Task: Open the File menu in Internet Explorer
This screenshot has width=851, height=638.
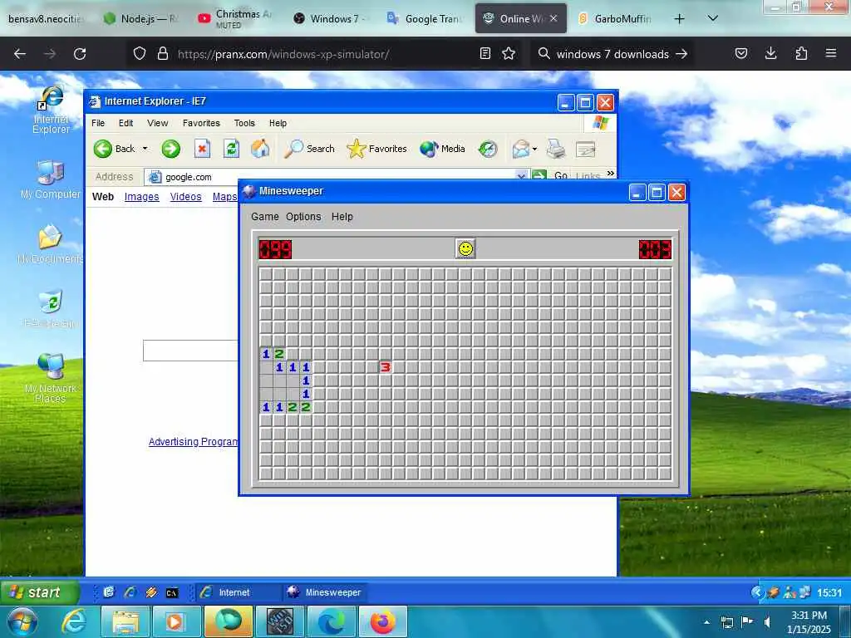Action: pos(98,123)
